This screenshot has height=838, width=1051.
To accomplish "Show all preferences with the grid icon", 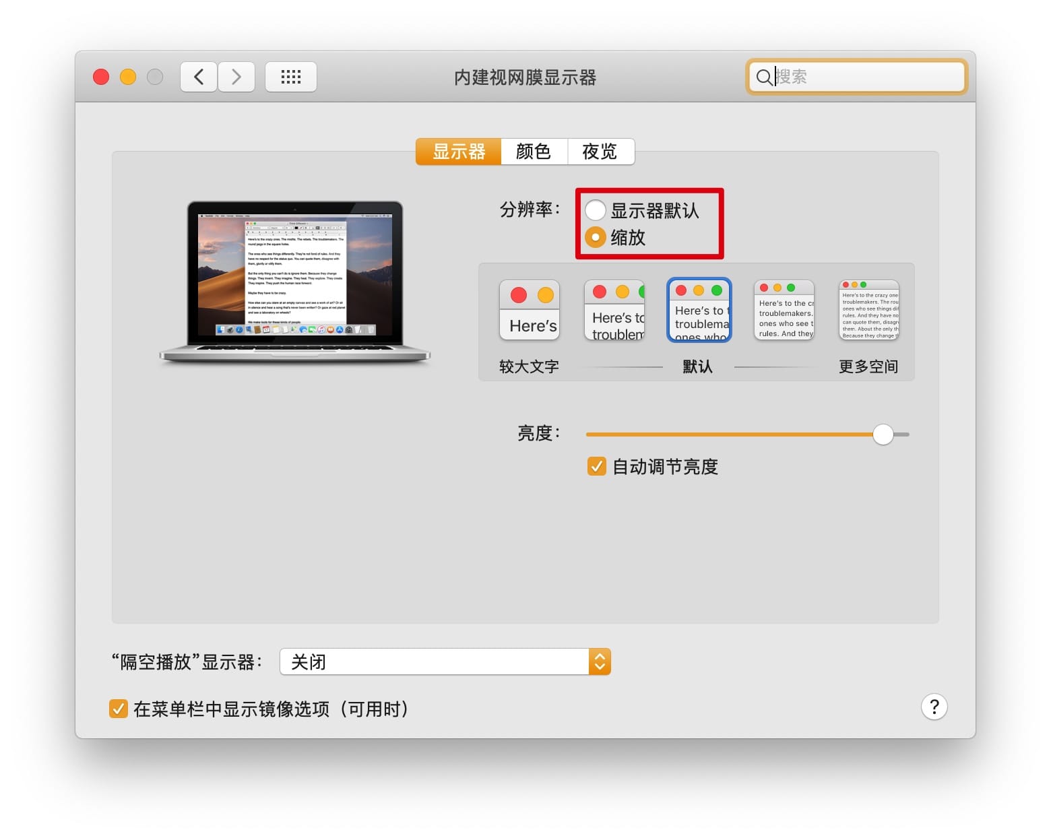I will 291,77.
